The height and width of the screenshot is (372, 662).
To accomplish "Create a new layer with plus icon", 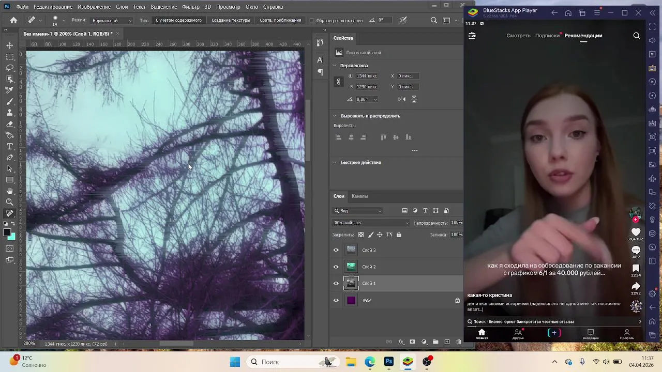I will click(x=447, y=342).
